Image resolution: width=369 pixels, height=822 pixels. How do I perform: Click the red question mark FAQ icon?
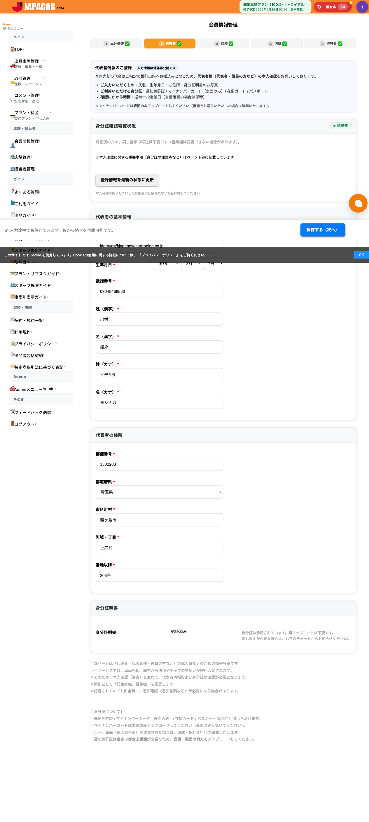(x=13, y=192)
